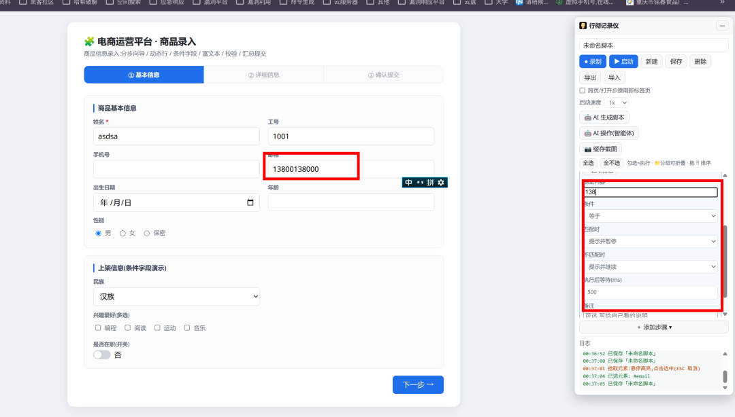
Task: Open the IME settings gear icon
Action: [x=441, y=183]
